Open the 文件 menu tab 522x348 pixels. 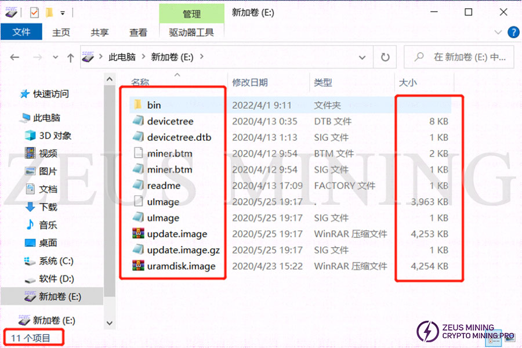tap(21, 32)
